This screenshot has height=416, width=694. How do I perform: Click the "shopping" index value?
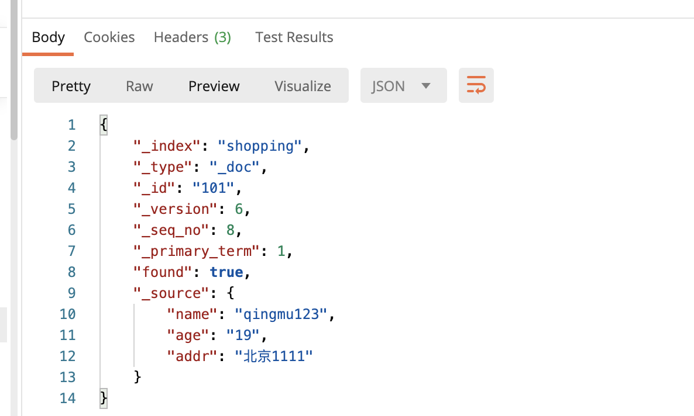259,146
